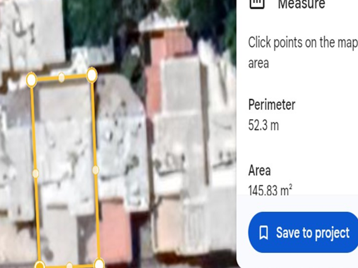Select the top-left vertex of the yellow polygon
358x268 pixels.
pos(31,80)
